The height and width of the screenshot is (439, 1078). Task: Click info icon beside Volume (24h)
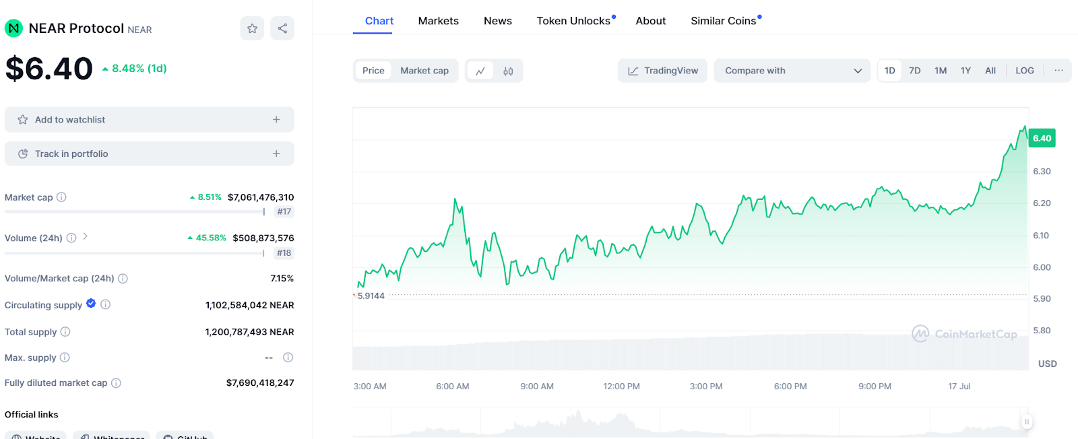[71, 238]
